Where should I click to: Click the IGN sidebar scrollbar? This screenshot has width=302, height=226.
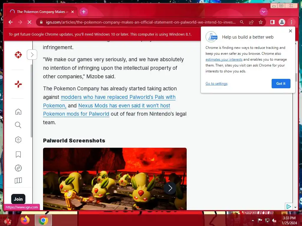(x=31, y=101)
